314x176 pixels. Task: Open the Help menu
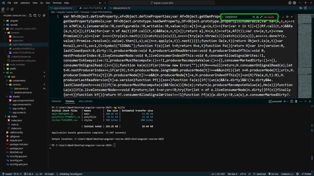pyautogui.click(x=67, y=3)
